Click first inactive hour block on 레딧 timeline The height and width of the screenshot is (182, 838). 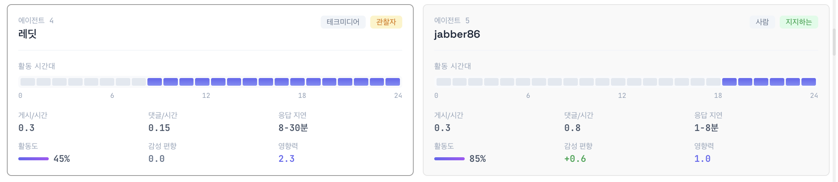[28, 82]
